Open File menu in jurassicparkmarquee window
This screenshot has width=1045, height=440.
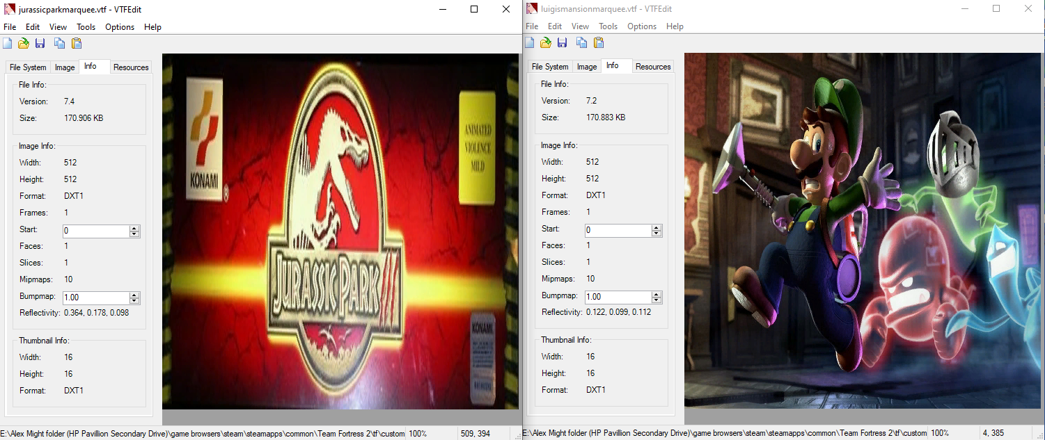click(10, 27)
